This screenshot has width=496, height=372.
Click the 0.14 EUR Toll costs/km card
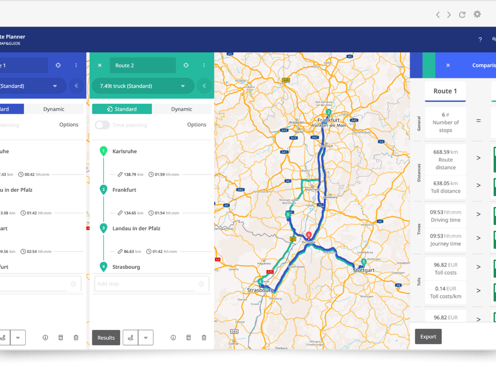tap(446, 292)
